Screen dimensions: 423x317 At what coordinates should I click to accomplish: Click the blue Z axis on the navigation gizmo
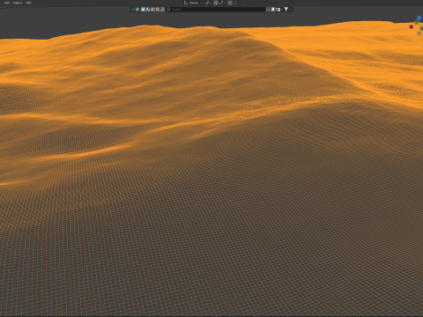(419, 18)
